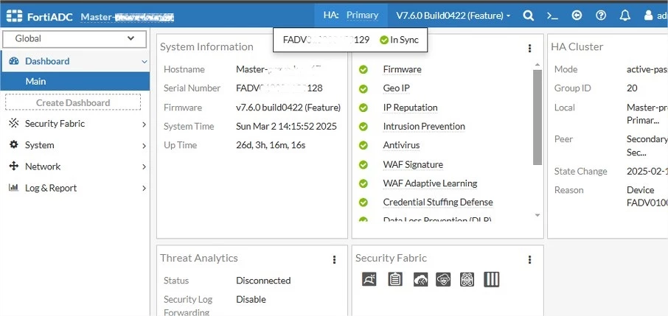Click the Credential Stuffing Defense link
Viewport: 668px width, 316px height.
(x=437, y=203)
